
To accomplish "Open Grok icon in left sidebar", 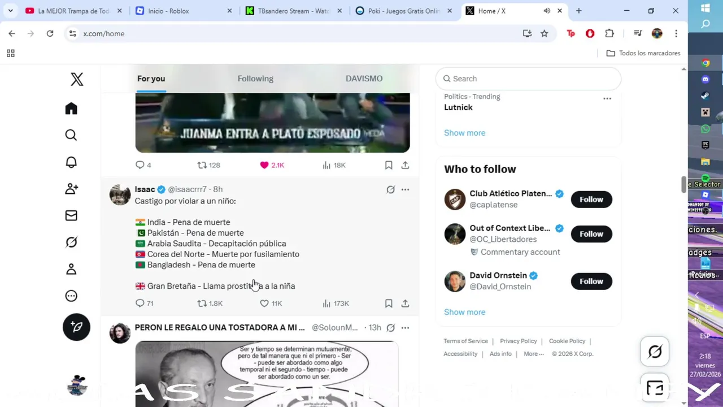I will point(71,243).
